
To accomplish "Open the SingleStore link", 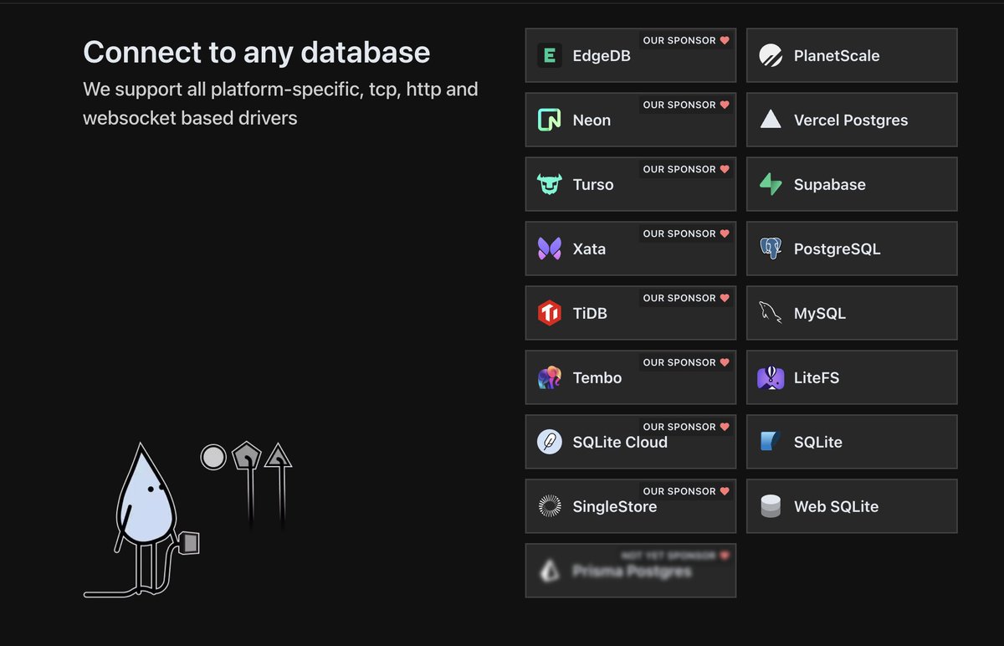I will coord(631,507).
